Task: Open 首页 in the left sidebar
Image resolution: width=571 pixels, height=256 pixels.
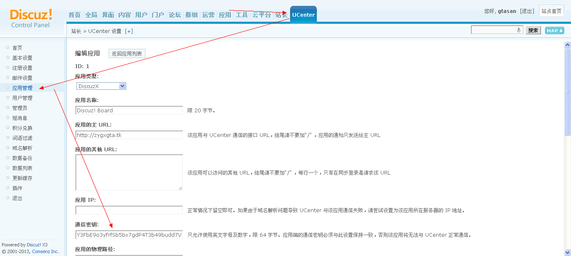Action: (17, 48)
